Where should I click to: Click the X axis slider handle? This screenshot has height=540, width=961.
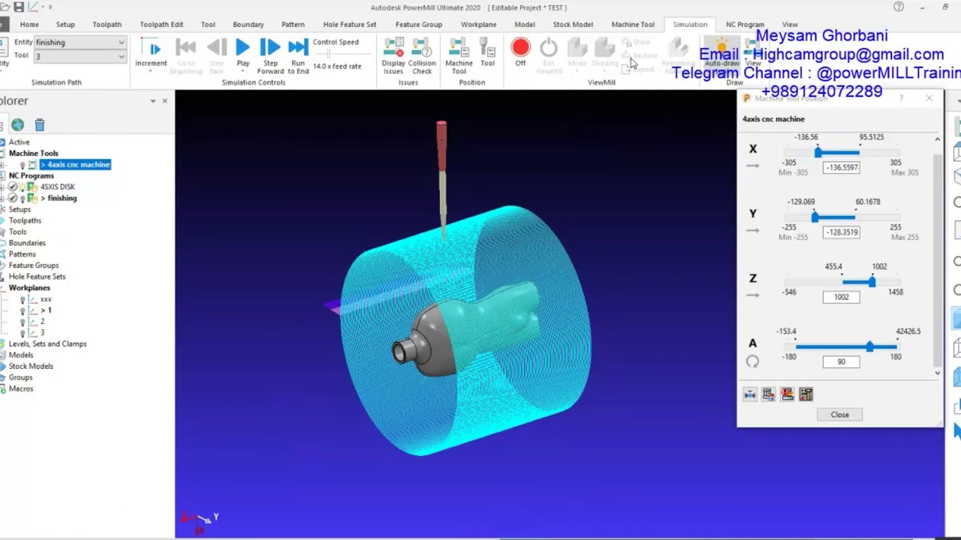pos(818,152)
